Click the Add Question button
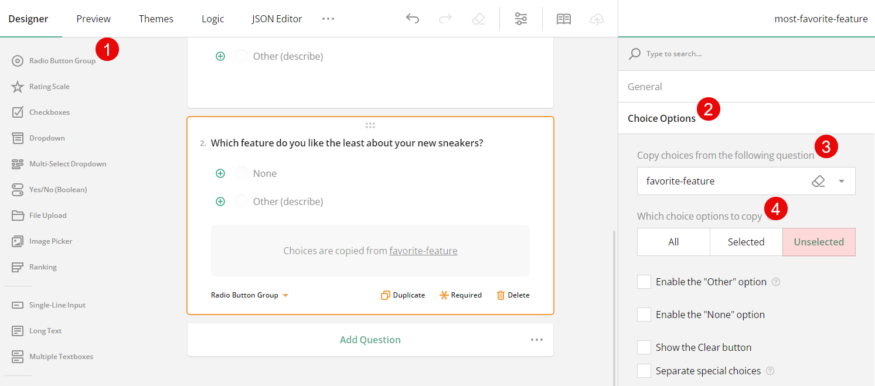 (370, 340)
